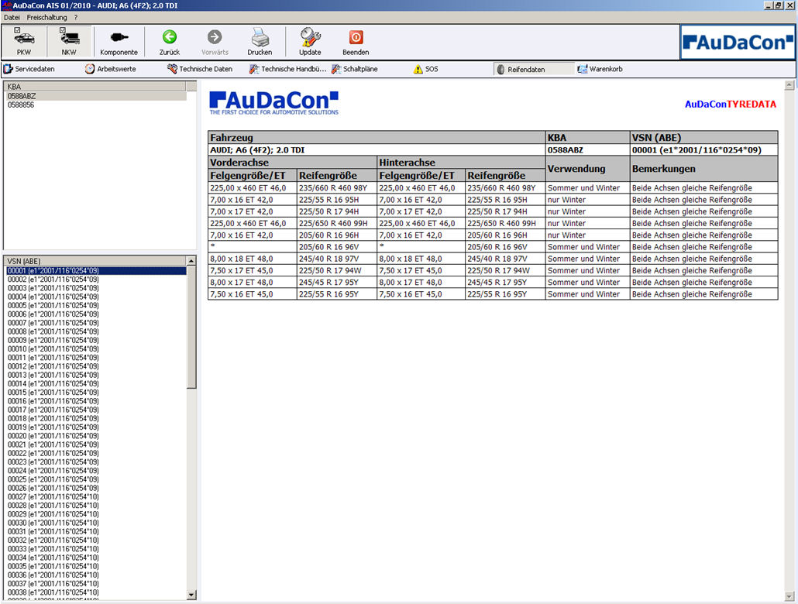This screenshot has height=604, width=798.
Task: Start the Update tool
Action: [310, 42]
